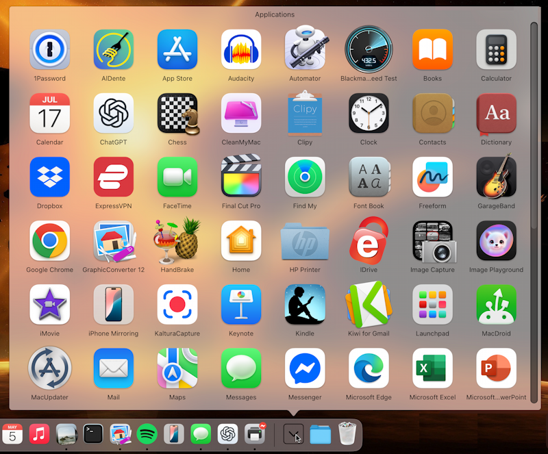
Task: Launch IDrive
Action: point(369,240)
